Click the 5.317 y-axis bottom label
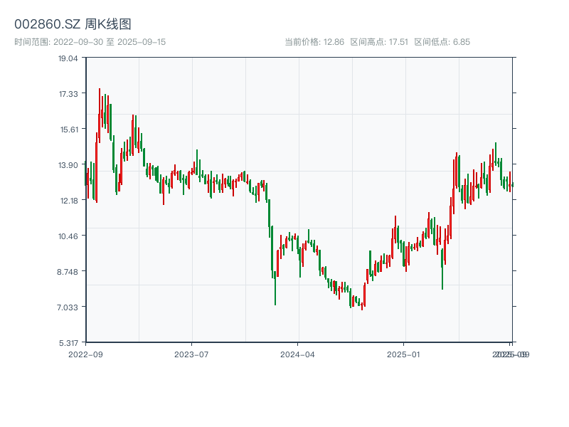The height and width of the screenshot is (427, 569). click(68, 343)
